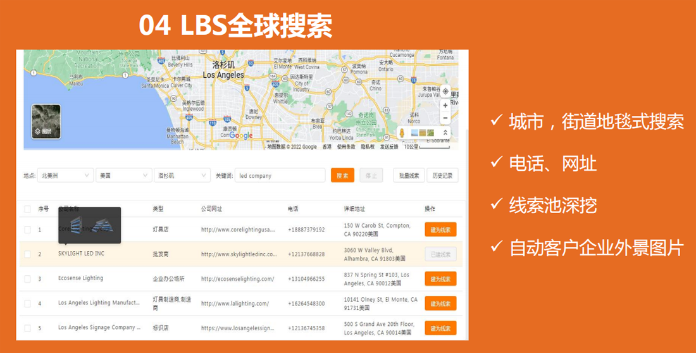The height and width of the screenshot is (353, 696).
Task: Open the 历史记录 history button
Action: point(442,175)
